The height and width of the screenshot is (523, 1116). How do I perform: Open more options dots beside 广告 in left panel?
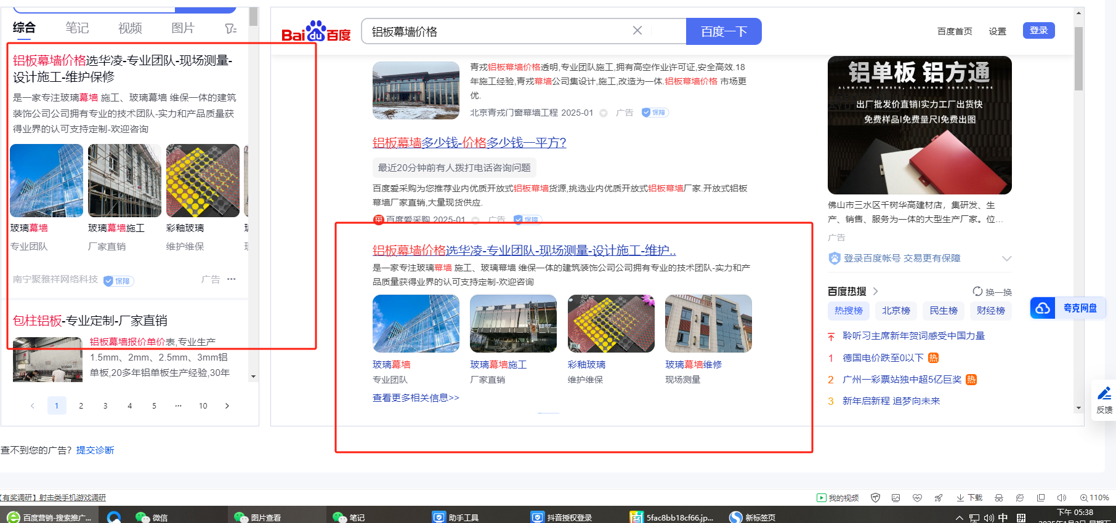point(232,279)
